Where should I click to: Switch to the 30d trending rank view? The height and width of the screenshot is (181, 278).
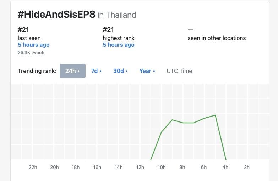pyautogui.click(x=120, y=71)
